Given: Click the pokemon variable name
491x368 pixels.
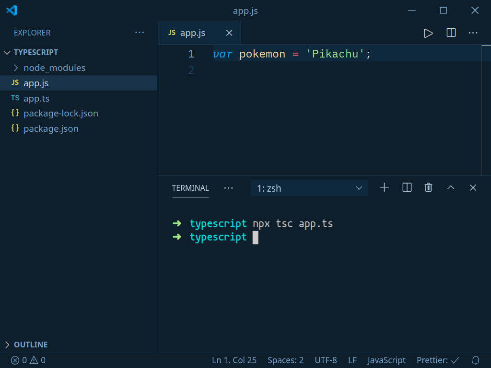Looking at the screenshot, I should click(x=262, y=54).
